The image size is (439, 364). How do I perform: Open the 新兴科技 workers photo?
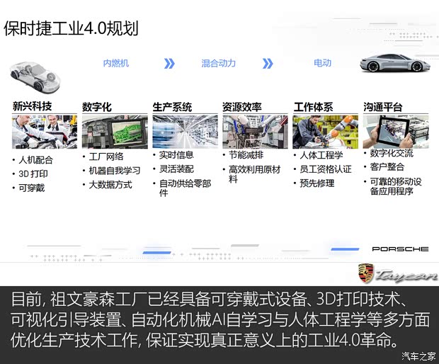pos(45,132)
